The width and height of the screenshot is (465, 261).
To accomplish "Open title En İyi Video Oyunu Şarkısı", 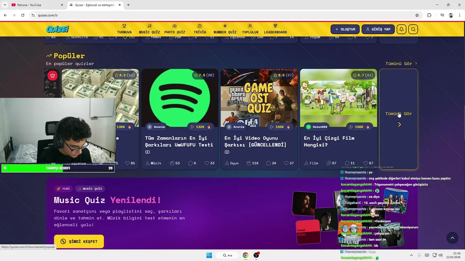I will [255, 141].
